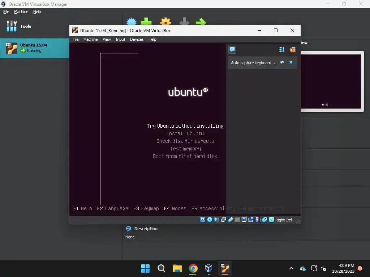Viewport: 370px width, 277px height.
Task: Open the Machine menu in VirtualBox Manager
Action: tap(21, 12)
